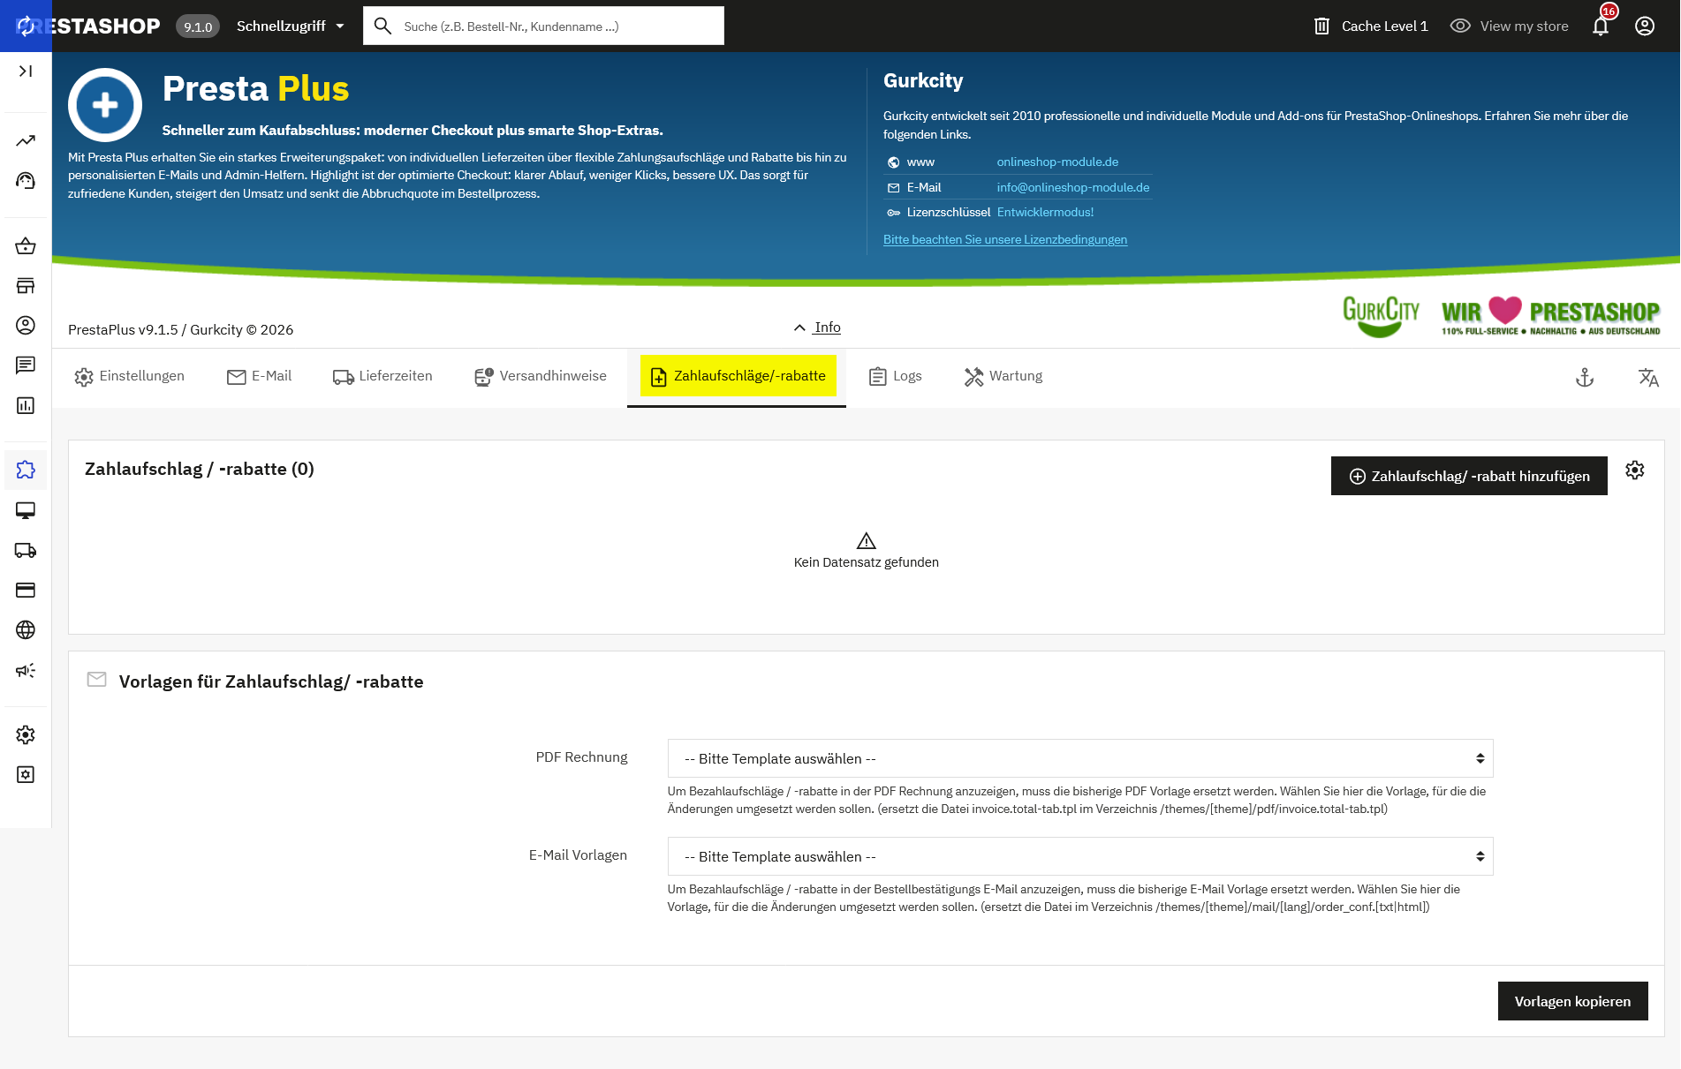Collapse the Info header panel

coord(817,327)
